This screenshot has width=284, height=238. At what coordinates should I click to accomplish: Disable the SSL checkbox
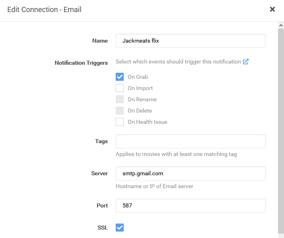[120, 228]
